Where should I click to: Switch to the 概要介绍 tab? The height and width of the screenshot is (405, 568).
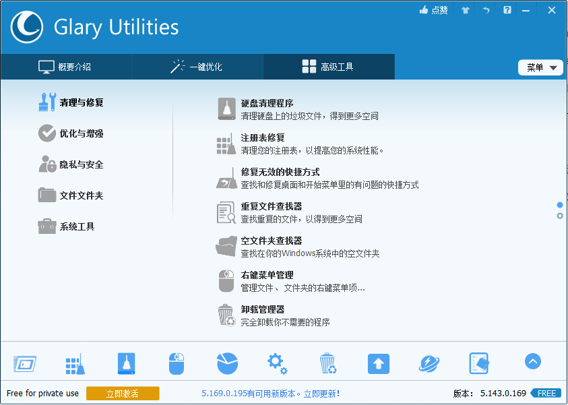(66, 67)
